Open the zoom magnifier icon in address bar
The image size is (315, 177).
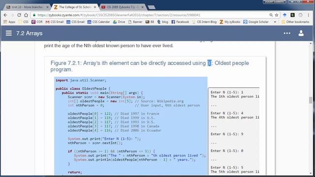pyautogui.click(x=271, y=15)
